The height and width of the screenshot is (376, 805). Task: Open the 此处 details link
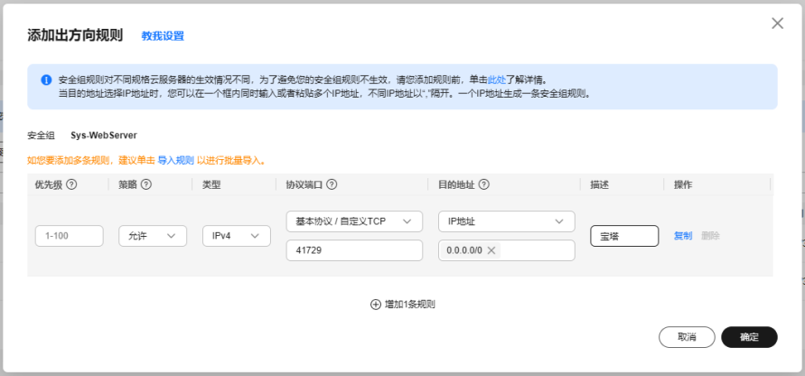click(x=496, y=80)
